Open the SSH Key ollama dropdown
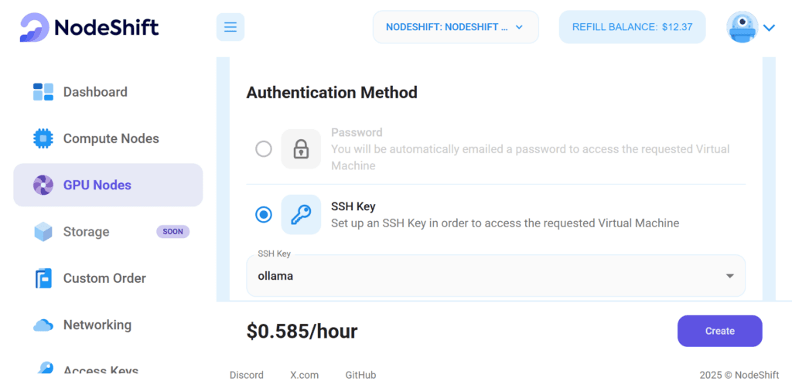Screen dimensions: 792x388 click(496, 275)
